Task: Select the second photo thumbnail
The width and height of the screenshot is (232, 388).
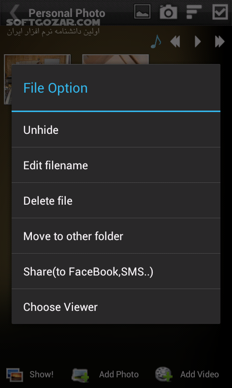Action: tap(116, 59)
